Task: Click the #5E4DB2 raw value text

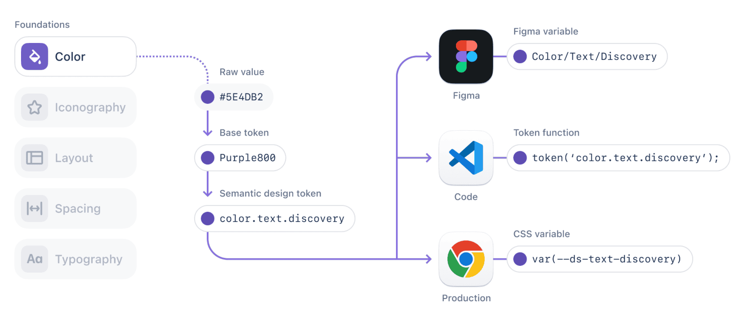Action: 241,97
